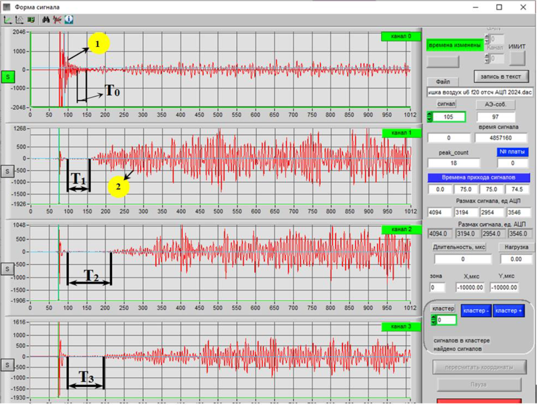Click the кластер number stepper arrows
This screenshot has height=405, width=537.
coord(433,321)
